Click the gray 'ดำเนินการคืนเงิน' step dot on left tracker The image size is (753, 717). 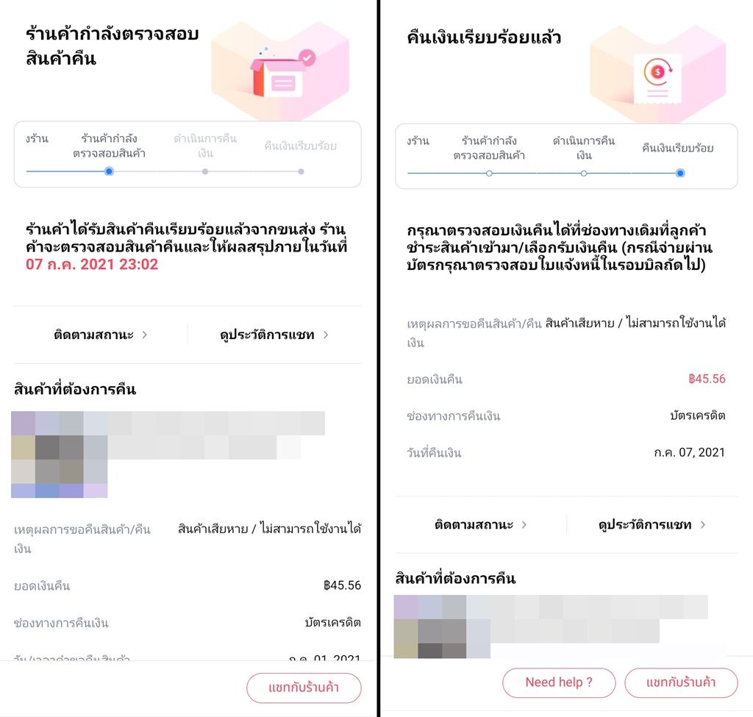[x=205, y=171]
